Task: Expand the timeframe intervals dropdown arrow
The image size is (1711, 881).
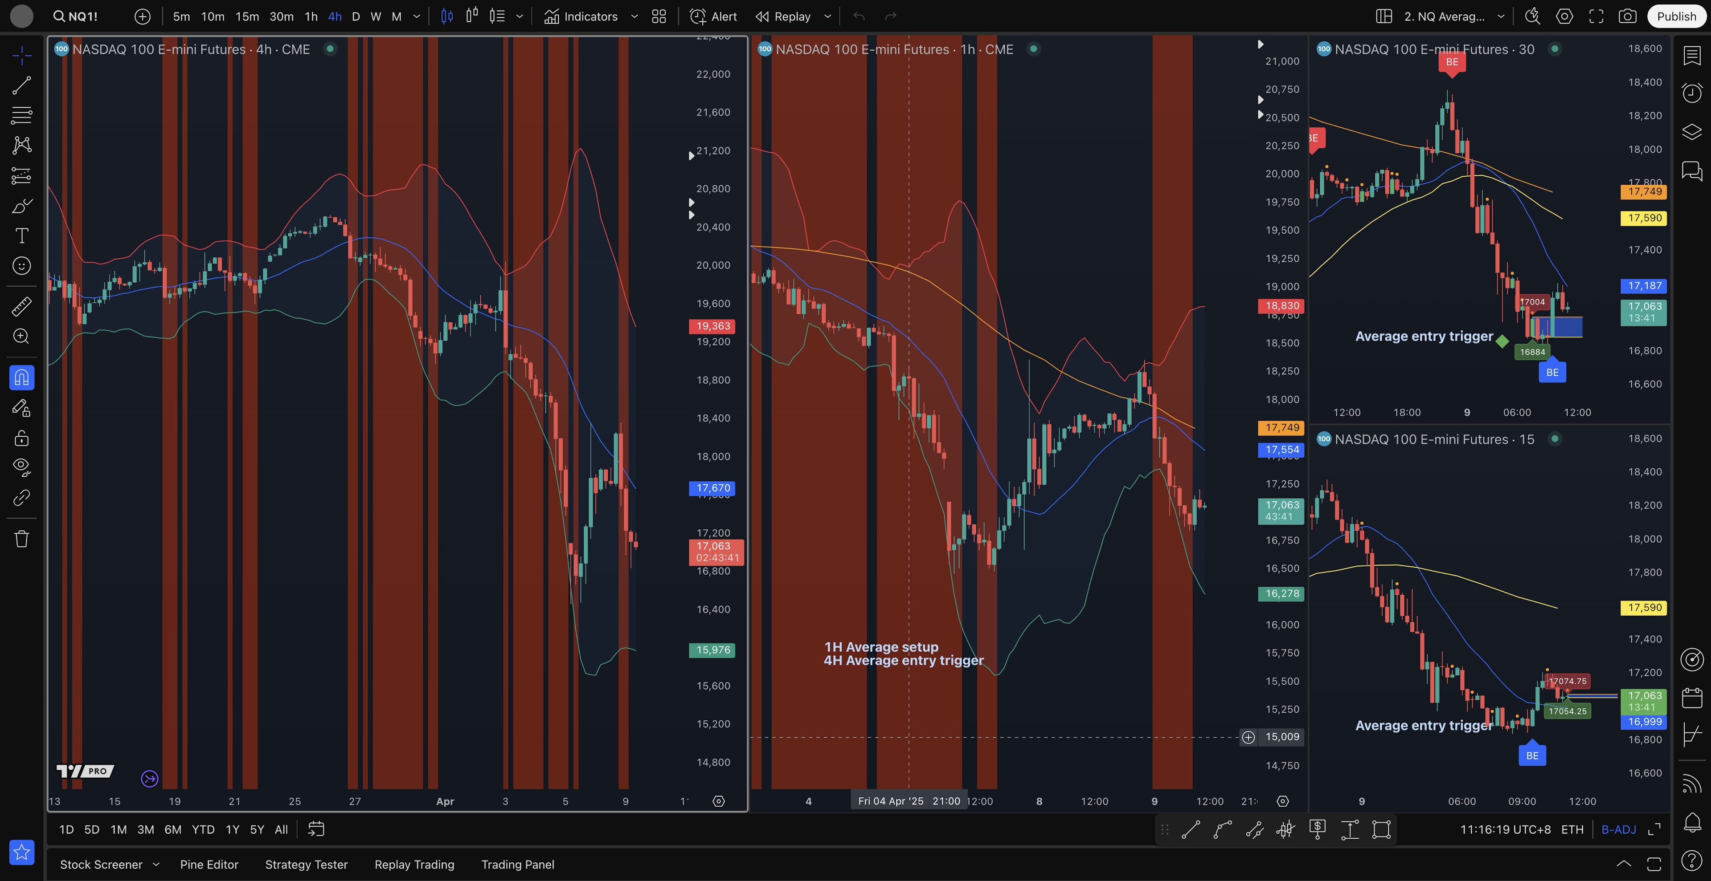Action: tap(417, 16)
